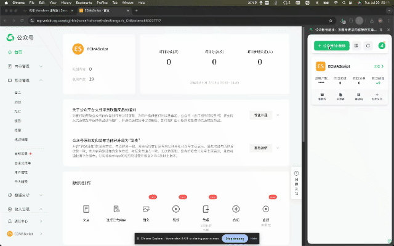394x246 pixels.
Task: Click the 音频 audio icon in 新的创作
Action: click(x=236, y=209)
